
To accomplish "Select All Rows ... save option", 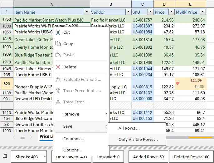I will coord(137,128).
